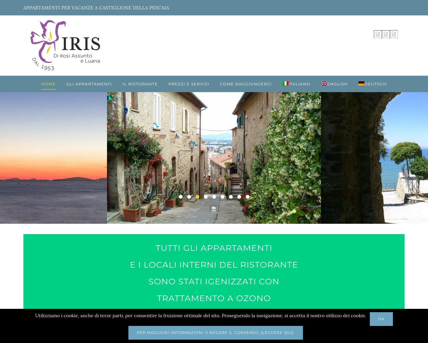Click 'Appartamenti per vacanze a Castiglione' top text

pyautogui.click(x=96, y=8)
